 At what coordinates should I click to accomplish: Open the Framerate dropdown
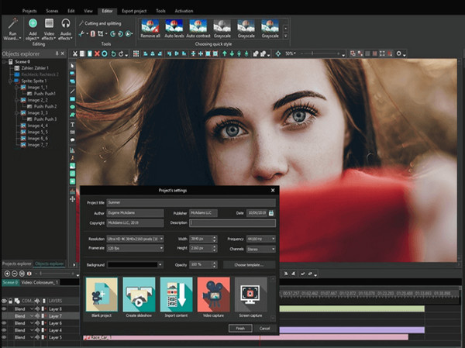pos(135,248)
